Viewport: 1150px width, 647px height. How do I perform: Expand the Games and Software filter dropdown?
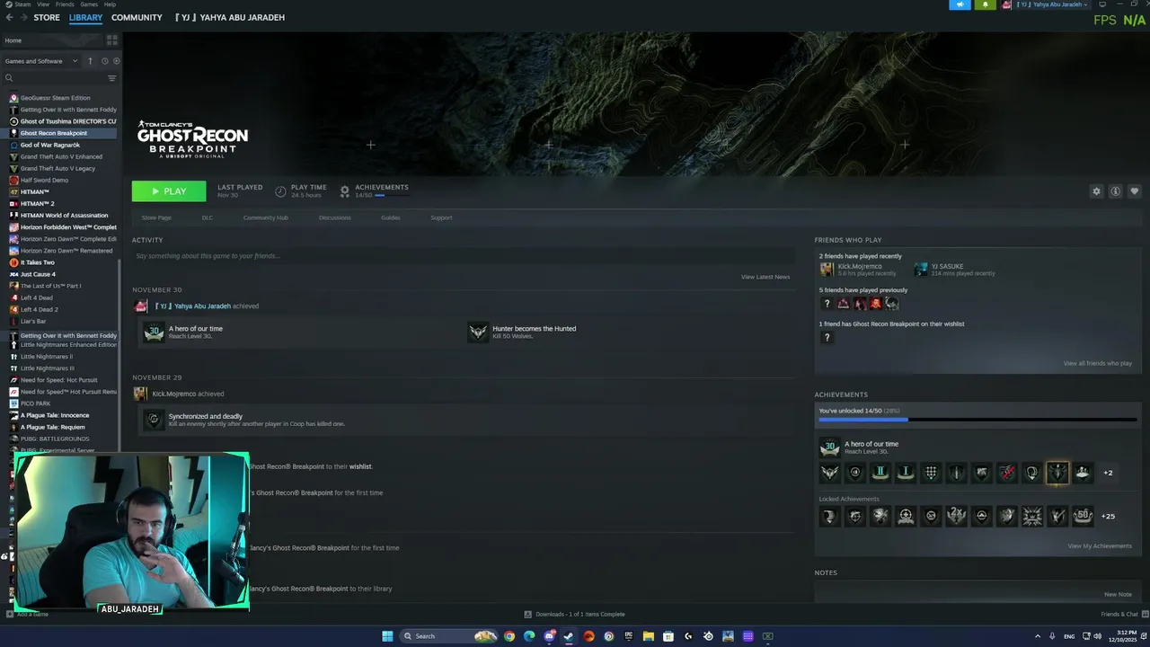(x=41, y=61)
